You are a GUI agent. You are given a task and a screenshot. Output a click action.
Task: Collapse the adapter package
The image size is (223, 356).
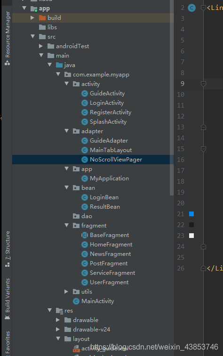point(66,131)
